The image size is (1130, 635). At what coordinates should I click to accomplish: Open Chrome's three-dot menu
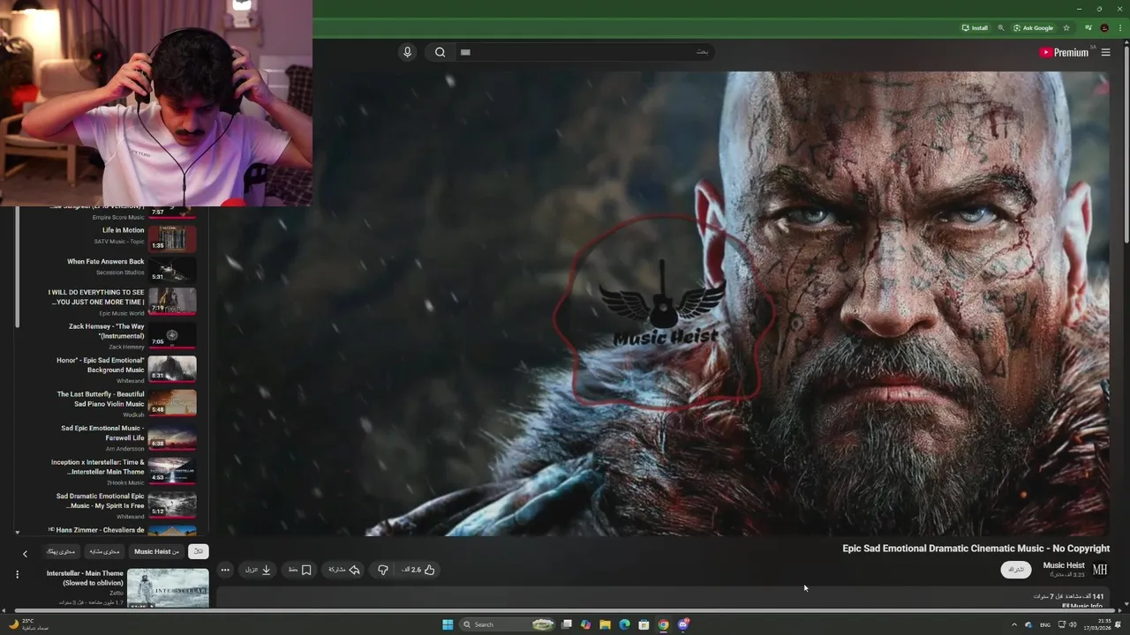(x=1119, y=28)
